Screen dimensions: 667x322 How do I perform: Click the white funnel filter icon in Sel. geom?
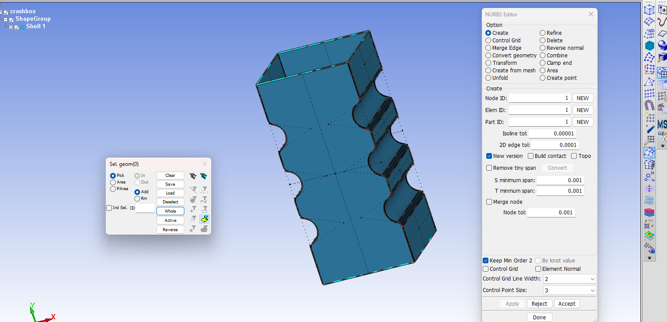[x=192, y=176]
